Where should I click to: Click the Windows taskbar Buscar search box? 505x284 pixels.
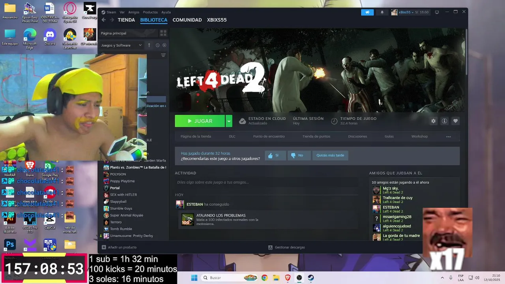[x=230, y=278]
